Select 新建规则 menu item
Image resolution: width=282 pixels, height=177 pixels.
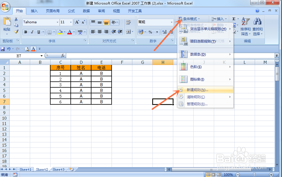[x=205, y=90]
